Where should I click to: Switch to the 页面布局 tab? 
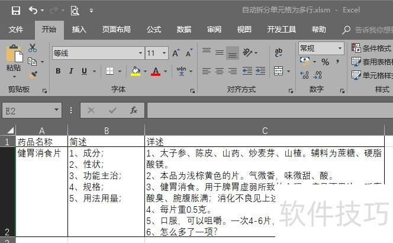click(x=116, y=30)
